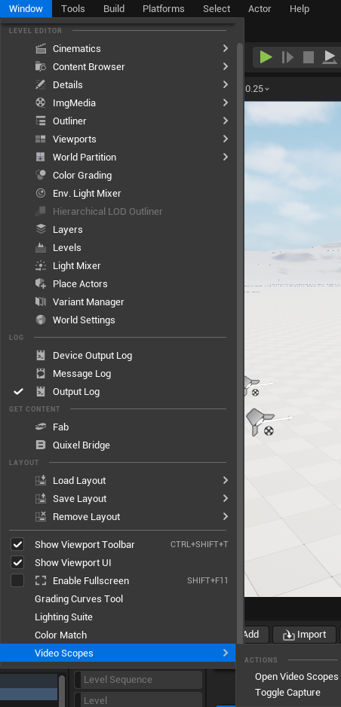Click the World Settings globe icon

[x=41, y=320]
